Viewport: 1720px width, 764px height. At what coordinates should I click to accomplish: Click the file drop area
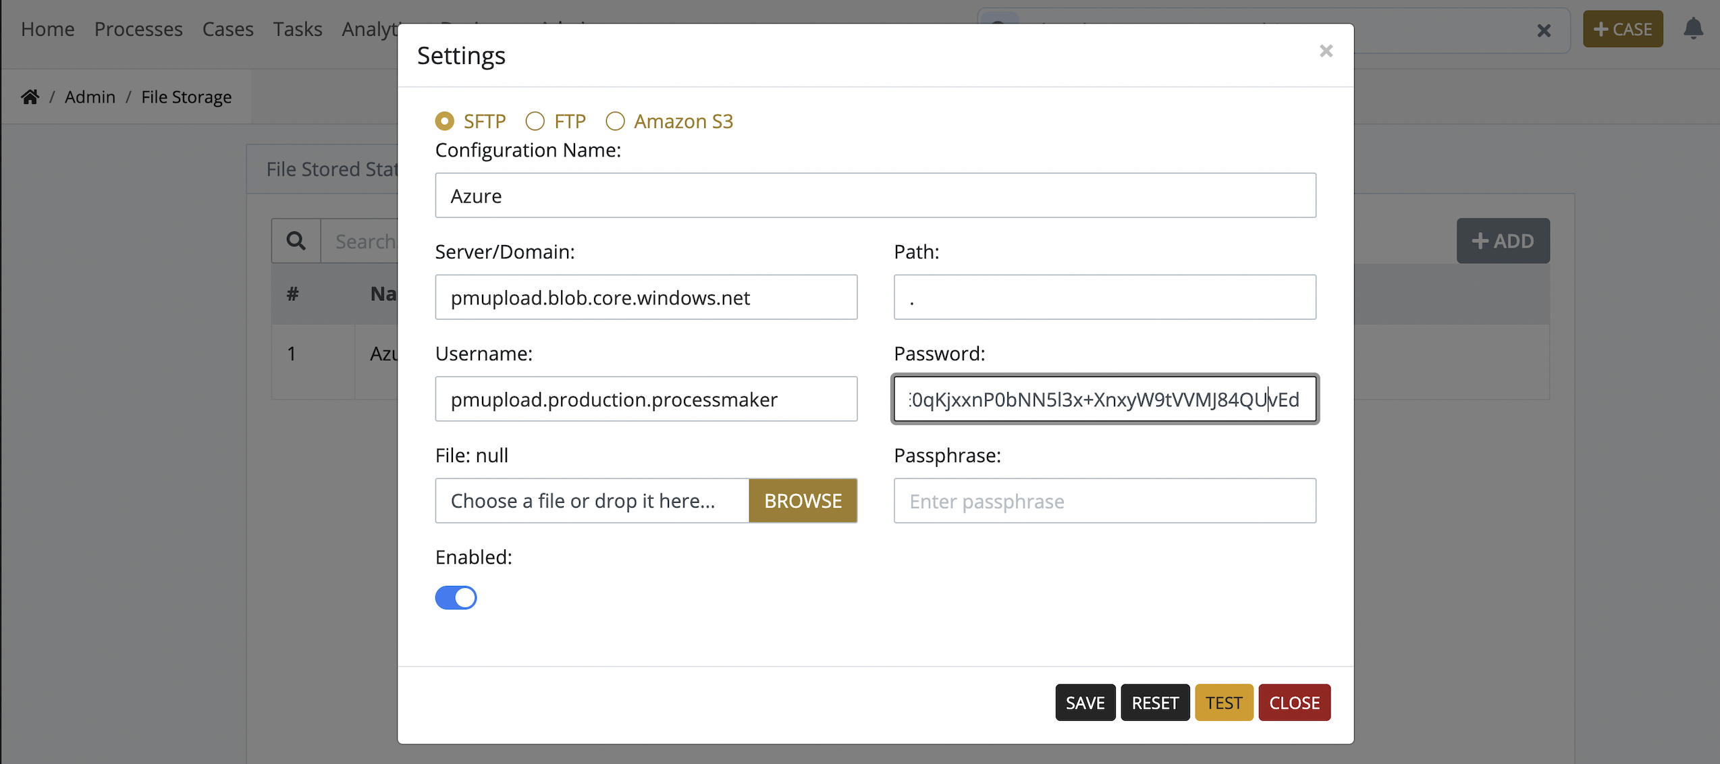pyautogui.click(x=592, y=501)
